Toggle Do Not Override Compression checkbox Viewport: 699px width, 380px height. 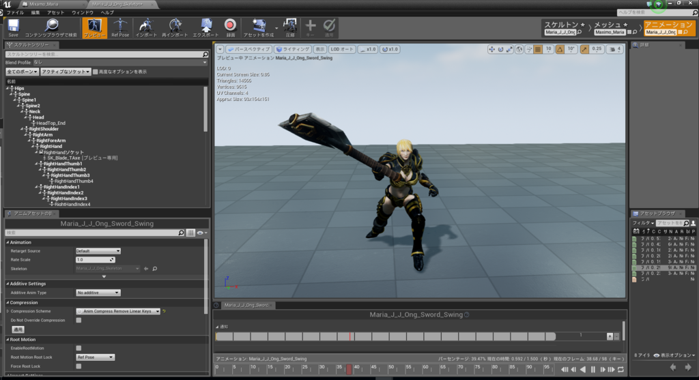click(x=79, y=320)
